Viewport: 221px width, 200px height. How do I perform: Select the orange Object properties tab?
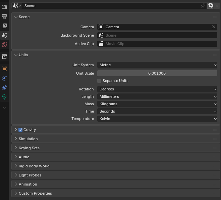(x=4, y=69)
